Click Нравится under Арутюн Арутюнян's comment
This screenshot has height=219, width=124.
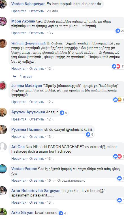pyautogui.click(x=19, y=119)
